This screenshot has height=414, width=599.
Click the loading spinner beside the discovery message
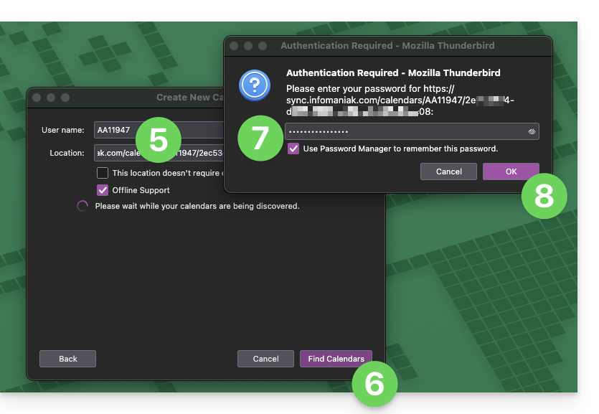coord(82,206)
